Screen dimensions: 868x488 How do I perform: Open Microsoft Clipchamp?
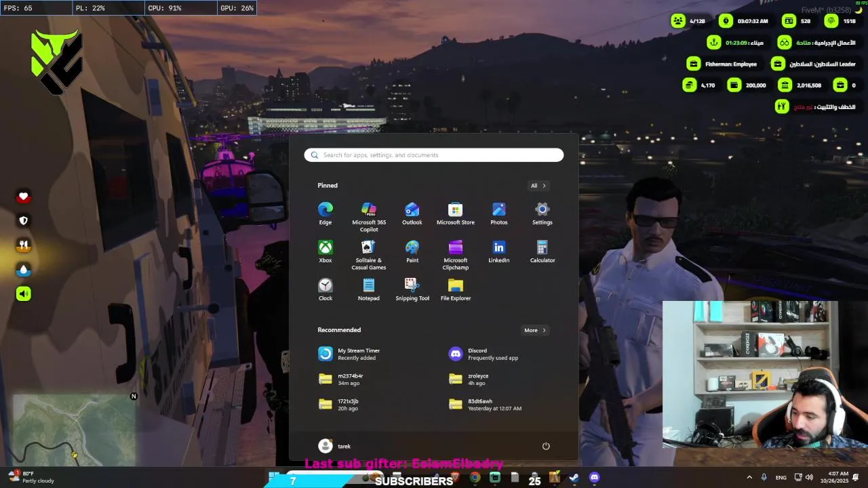[x=456, y=254]
